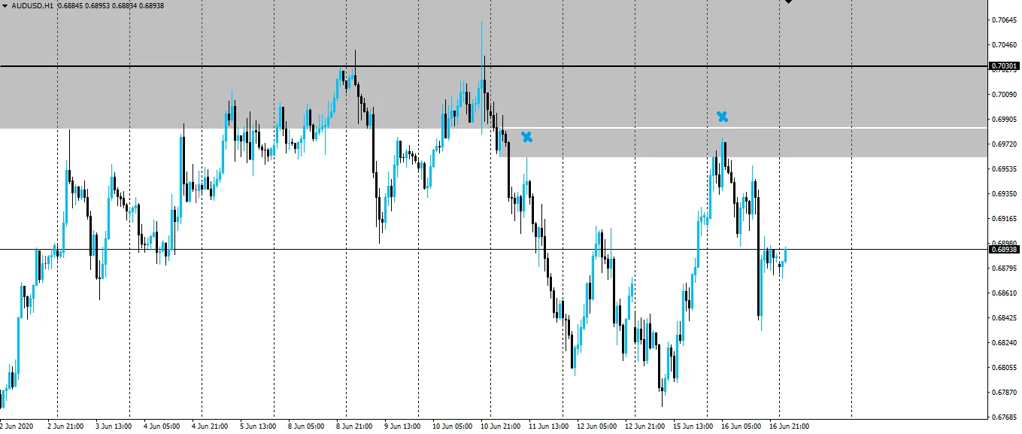1022x434 pixels.
Task: Click the 15 Jun 13:00 time label
Action: (x=692, y=426)
